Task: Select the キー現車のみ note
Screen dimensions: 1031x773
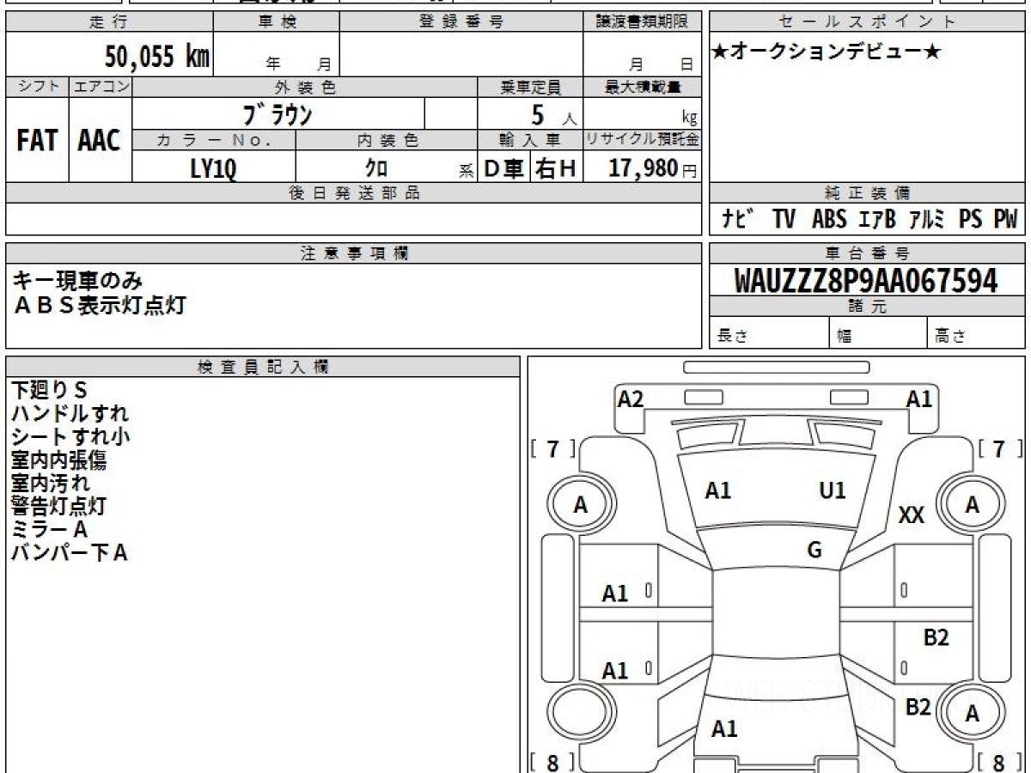Action: tap(78, 280)
